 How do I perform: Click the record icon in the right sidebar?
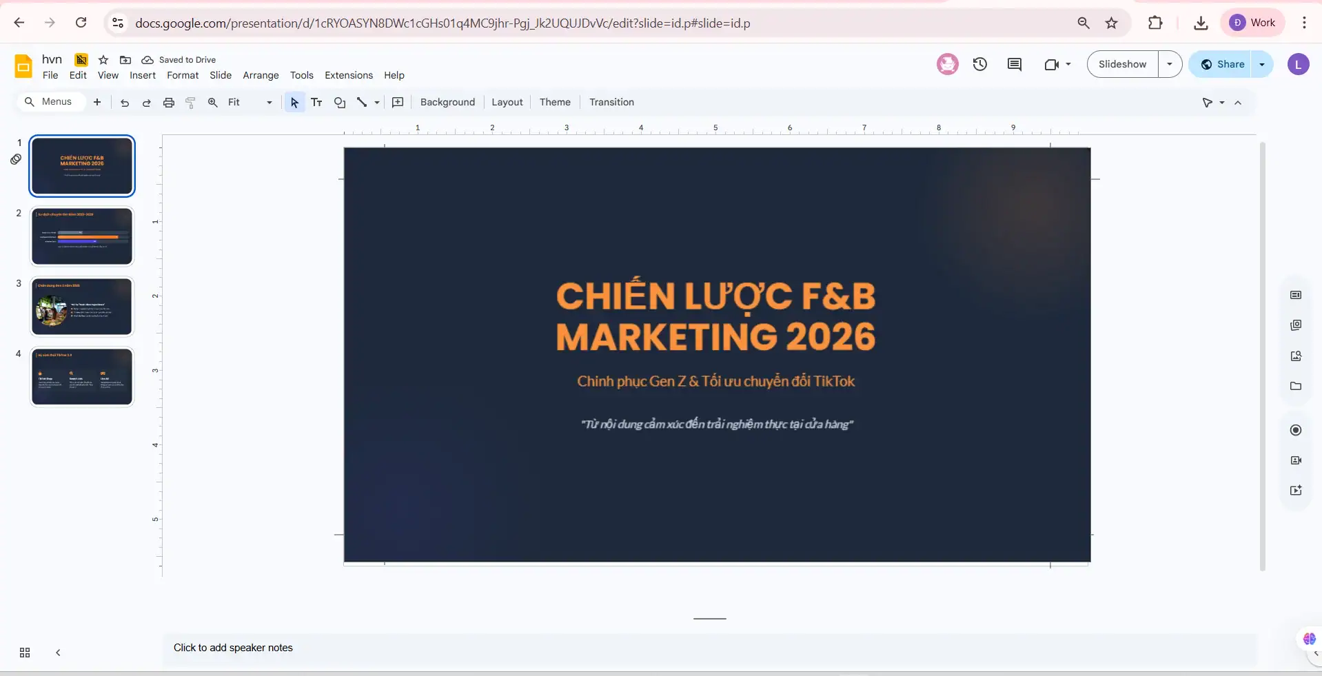tap(1296, 430)
